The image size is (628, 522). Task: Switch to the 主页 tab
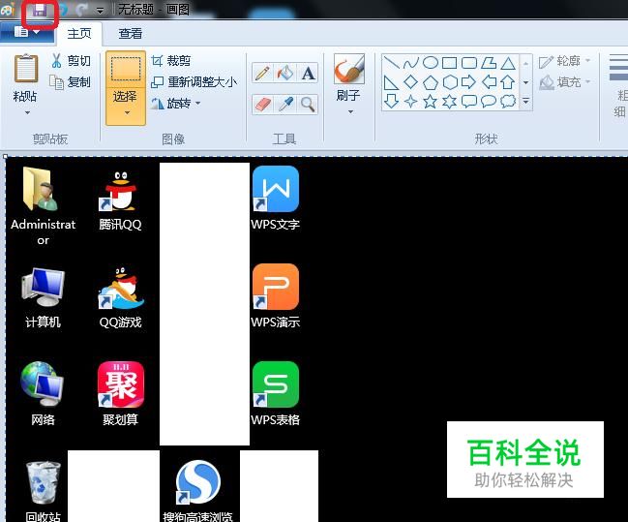79,34
